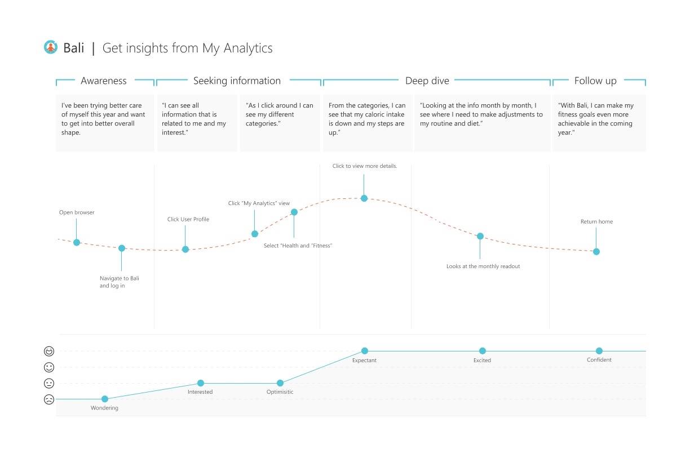Click the Select Health and Fitness dot
The height and width of the screenshot is (454, 690).
[x=294, y=212]
